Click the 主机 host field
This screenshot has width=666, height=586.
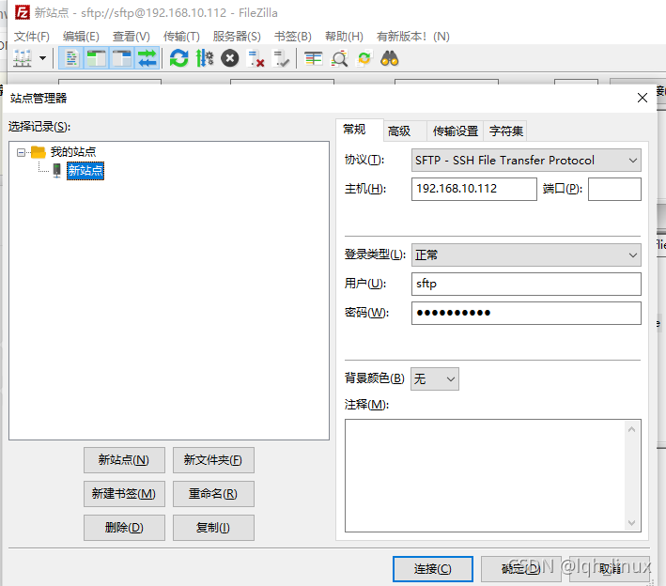(x=473, y=189)
